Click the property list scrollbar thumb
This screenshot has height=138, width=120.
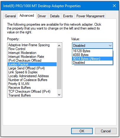[x=59, y=69]
